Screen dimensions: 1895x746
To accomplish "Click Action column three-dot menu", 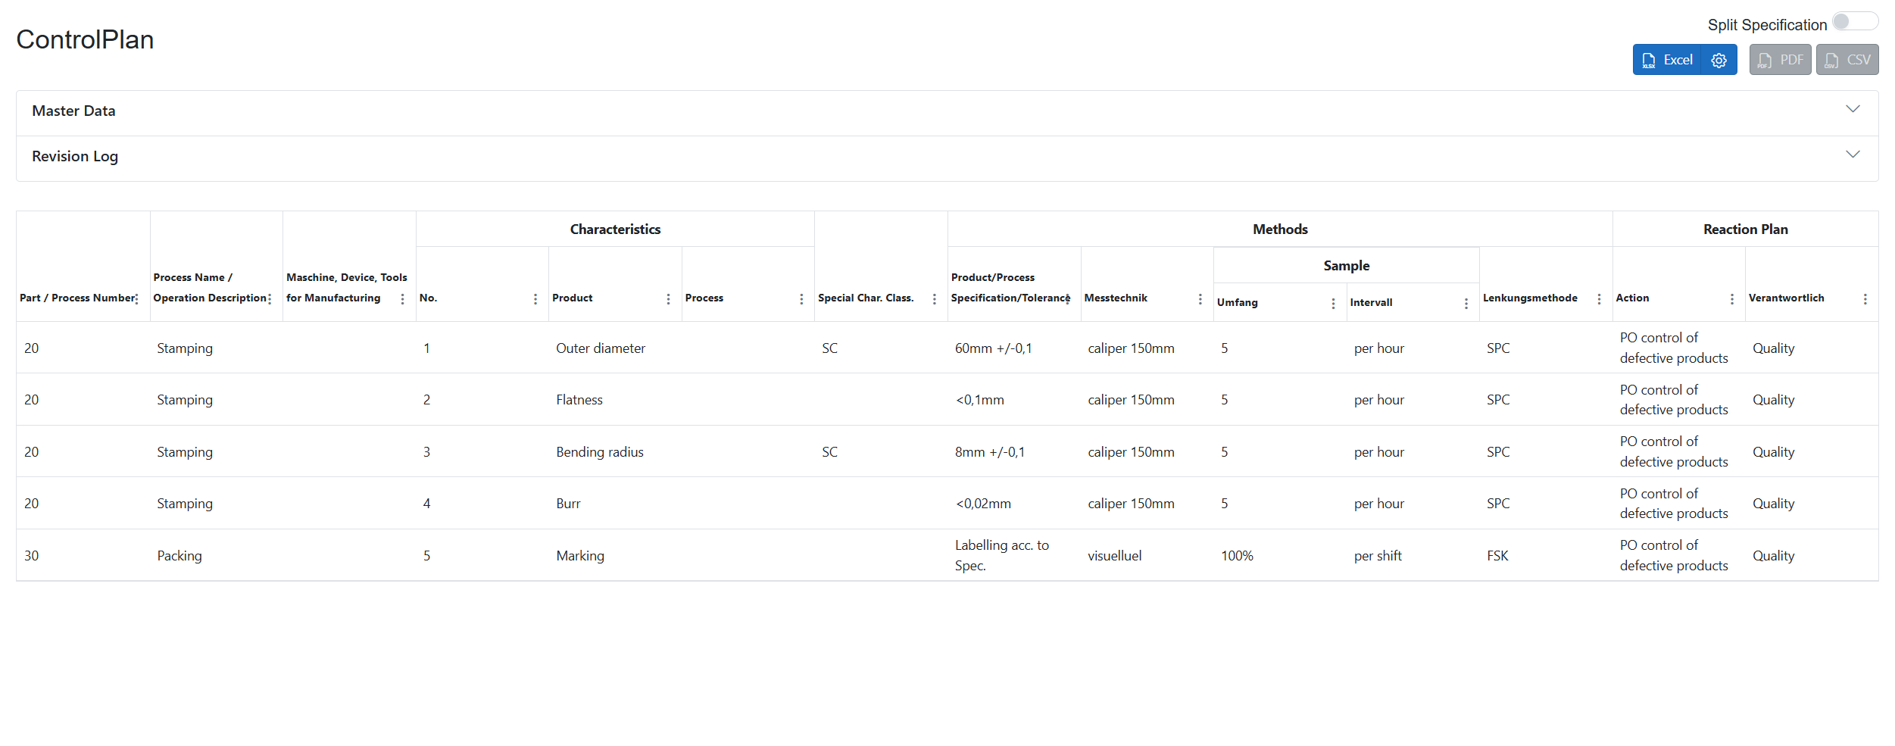I will pyautogui.click(x=1732, y=299).
